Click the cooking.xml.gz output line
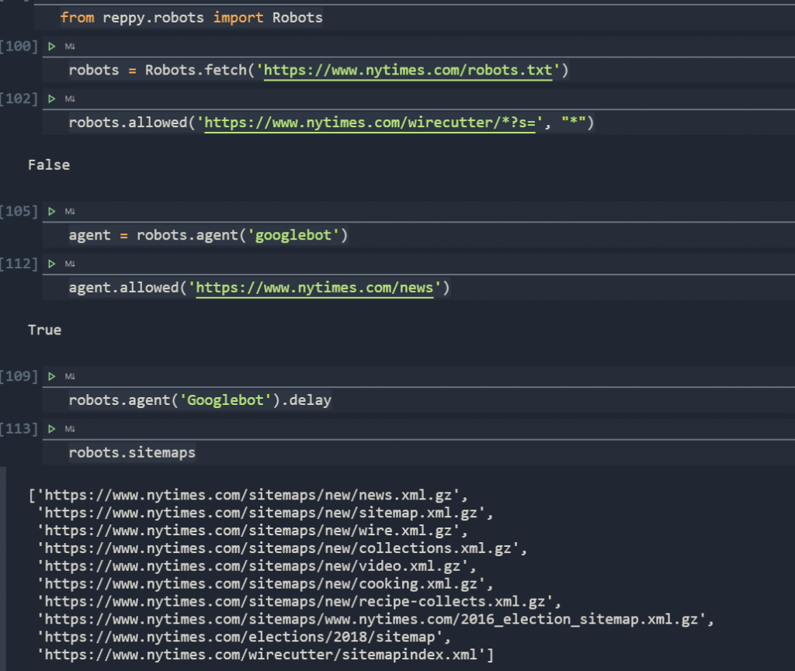This screenshot has width=795, height=671. 266,584
